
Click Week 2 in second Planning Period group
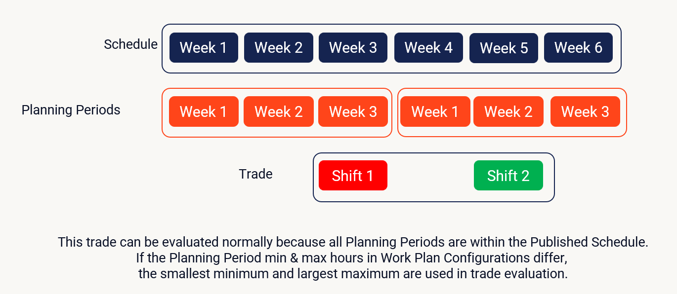click(x=508, y=111)
